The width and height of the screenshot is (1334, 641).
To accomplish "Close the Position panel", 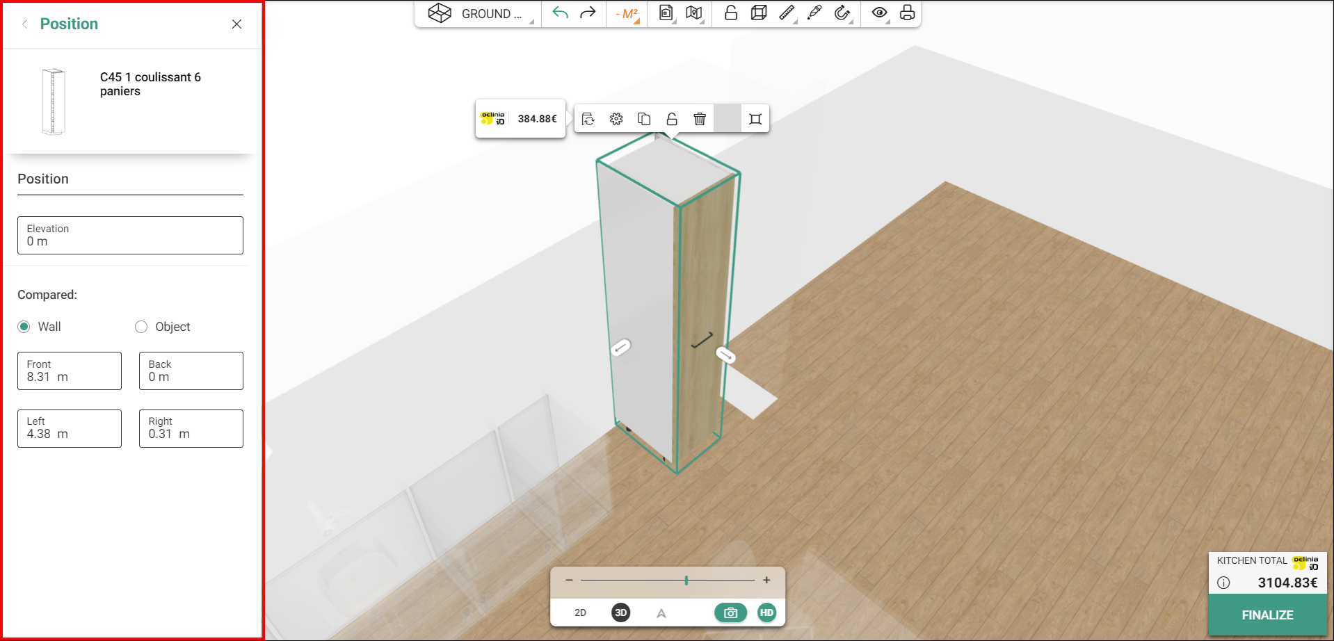I will click(x=236, y=24).
